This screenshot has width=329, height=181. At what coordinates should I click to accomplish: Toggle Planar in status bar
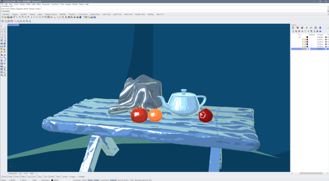tap(90, 180)
